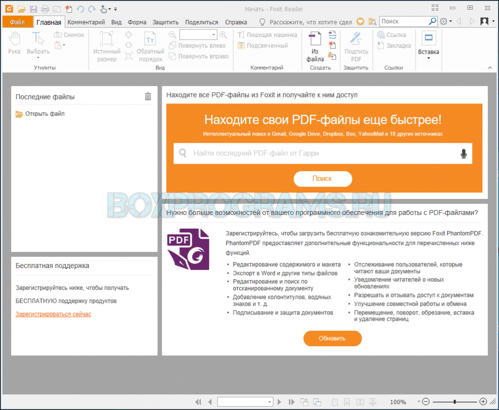499x410 pixels.
Task: Clear recent files with the trash icon
Action: pos(148,97)
